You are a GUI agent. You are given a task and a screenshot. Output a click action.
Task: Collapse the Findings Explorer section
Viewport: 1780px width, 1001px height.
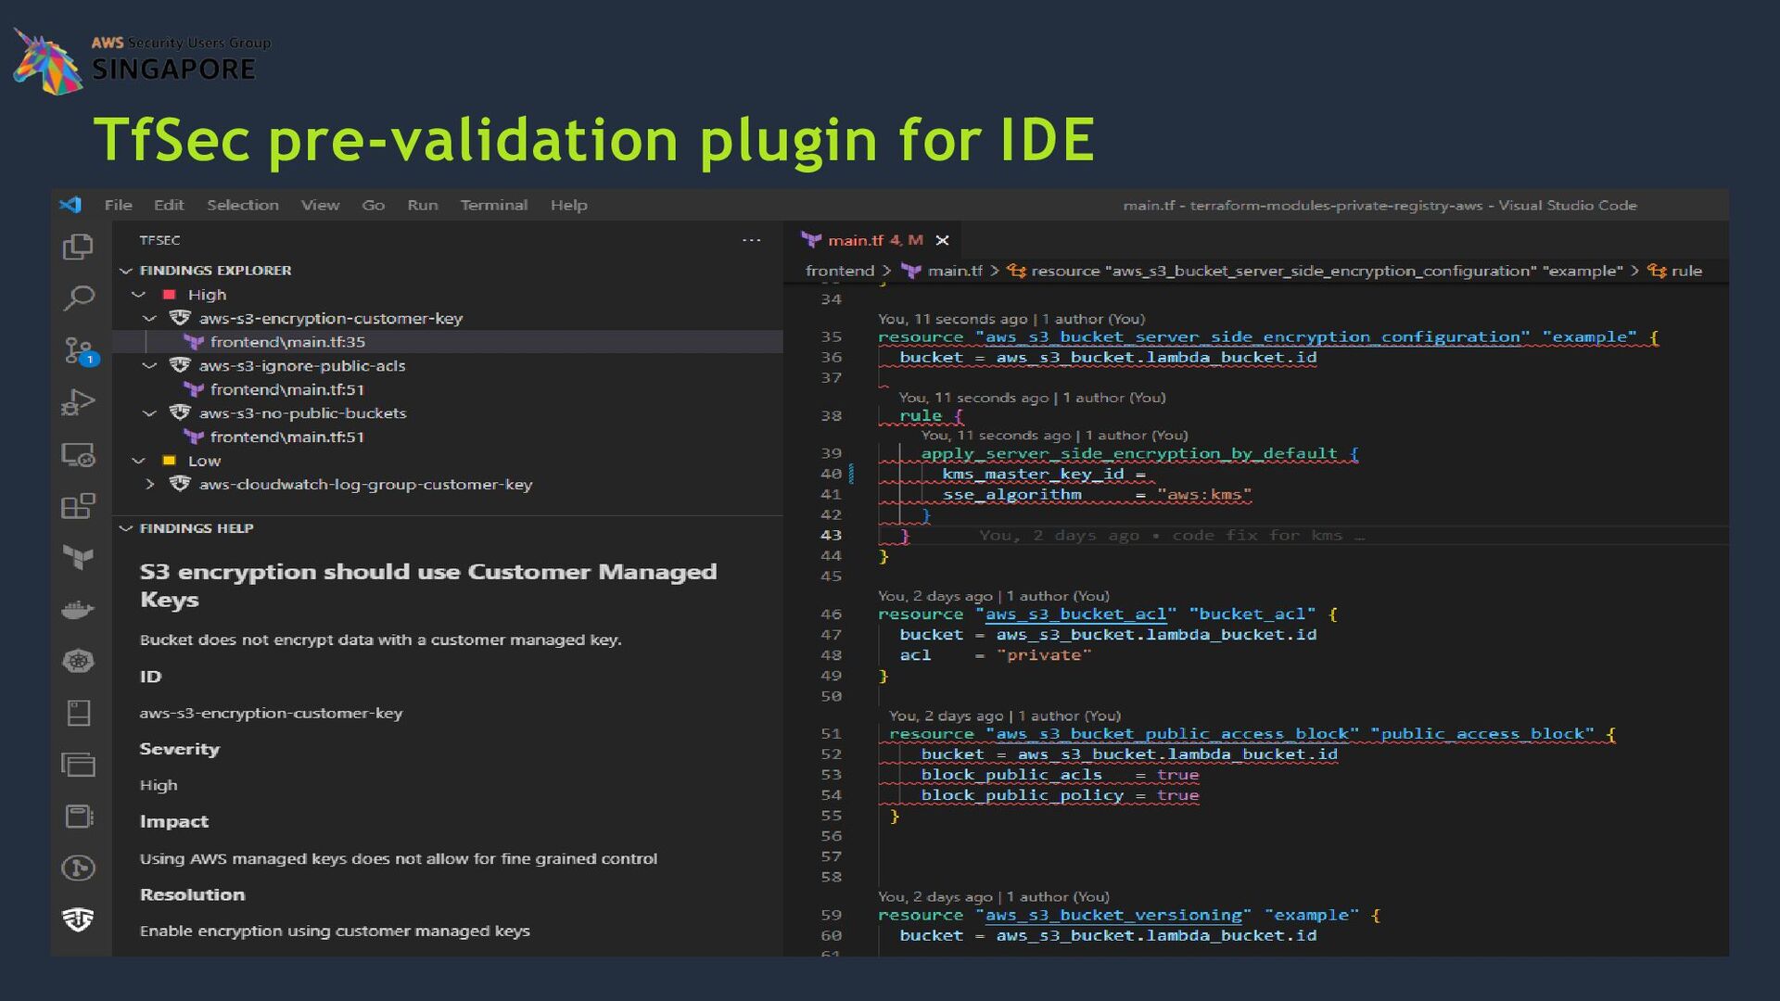point(126,271)
